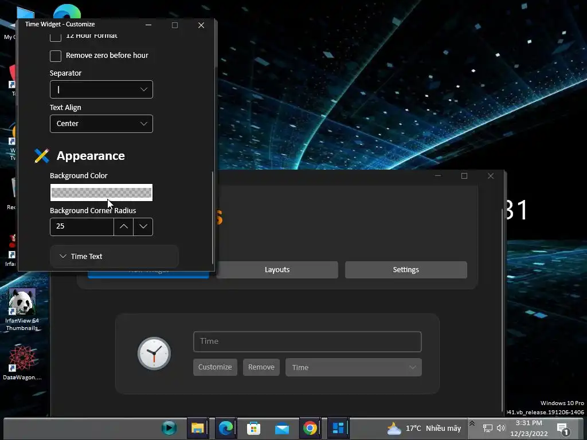Click the Customize window vertical scrollbar

[x=213, y=218]
